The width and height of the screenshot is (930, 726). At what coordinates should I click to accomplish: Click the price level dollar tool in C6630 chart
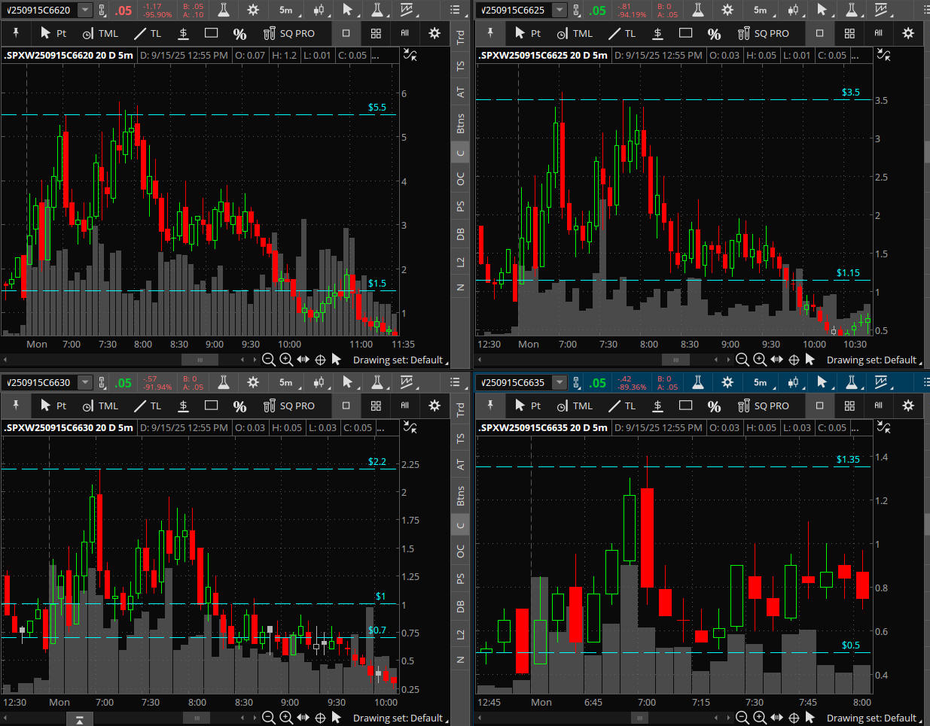(183, 406)
